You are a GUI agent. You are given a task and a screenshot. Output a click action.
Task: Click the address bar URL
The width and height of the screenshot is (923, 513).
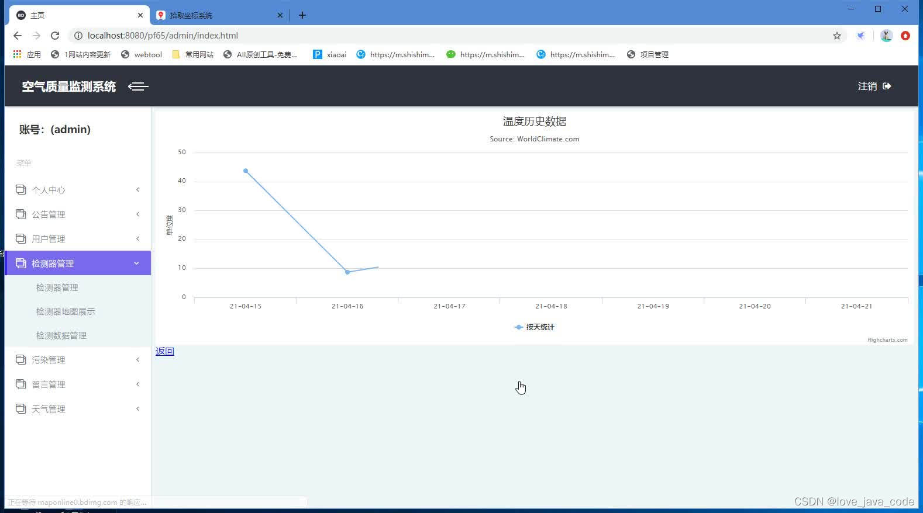click(x=163, y=36)
